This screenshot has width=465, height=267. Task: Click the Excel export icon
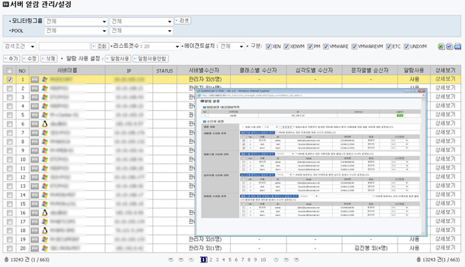(x=441, y=47)
